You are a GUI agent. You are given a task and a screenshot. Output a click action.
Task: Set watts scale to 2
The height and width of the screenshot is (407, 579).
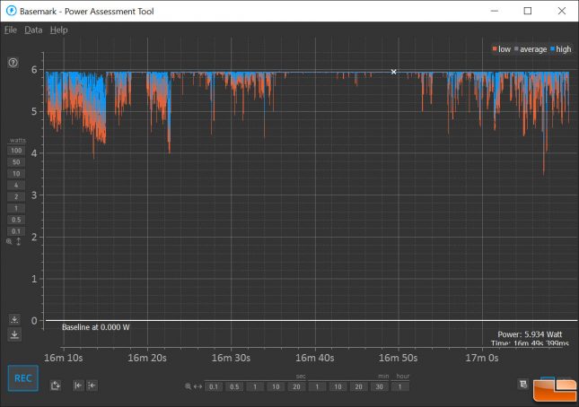pyautogui.click(x=16, y=196)
